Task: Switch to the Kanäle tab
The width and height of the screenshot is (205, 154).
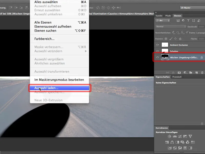Action: pyautogui.click(x=159, y=16)
